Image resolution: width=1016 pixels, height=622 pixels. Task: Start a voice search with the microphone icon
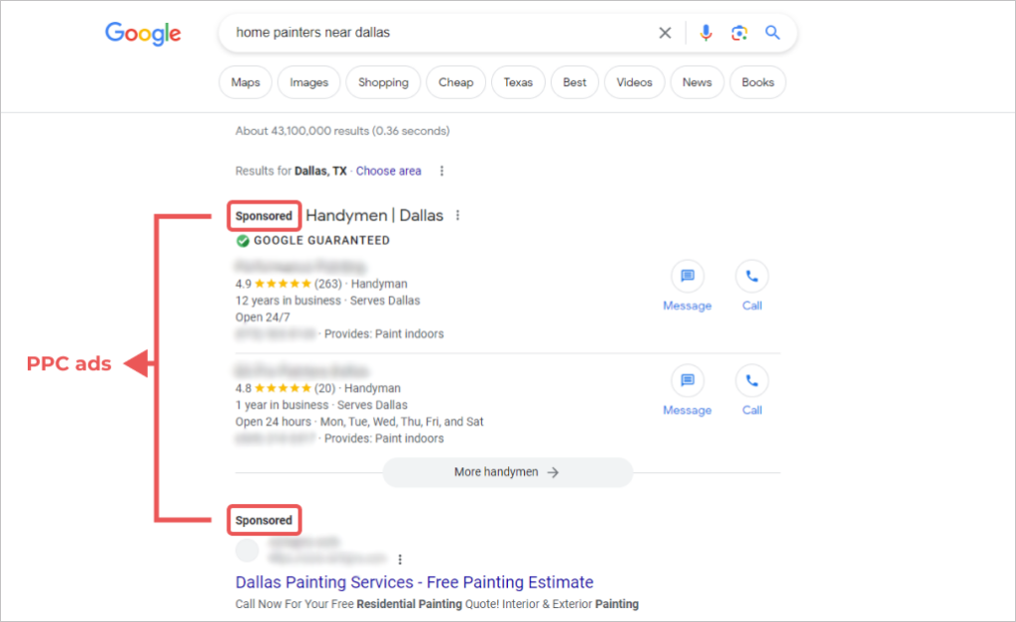point(705,32)
